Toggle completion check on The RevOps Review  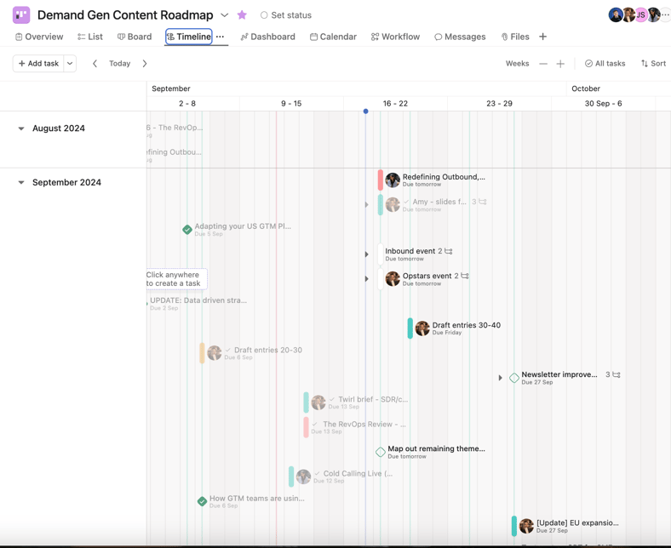coord(314,425)
